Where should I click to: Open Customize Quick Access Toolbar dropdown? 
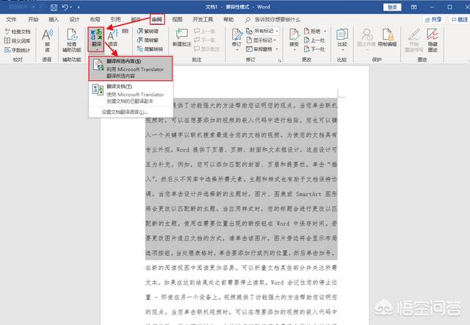pyautogui.click(x=79, y=7)
